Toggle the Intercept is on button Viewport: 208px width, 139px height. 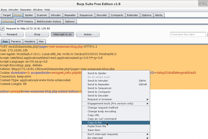(x=62, y=35)
